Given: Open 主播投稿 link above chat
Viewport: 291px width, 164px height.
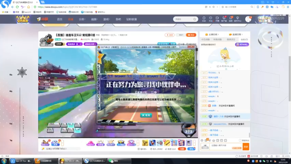Looking at the screenshot, I should click(212, 34).
